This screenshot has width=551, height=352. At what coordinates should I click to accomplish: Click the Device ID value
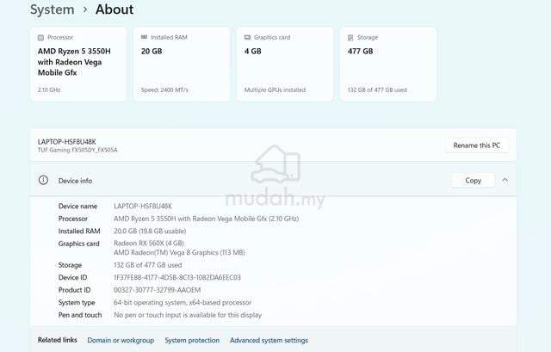[177, 277]
